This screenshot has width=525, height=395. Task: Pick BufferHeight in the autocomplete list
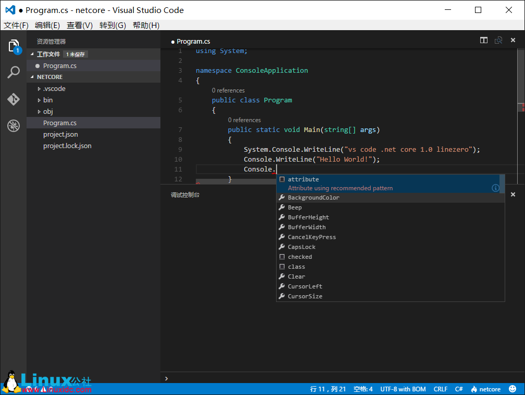pos(391,217)
